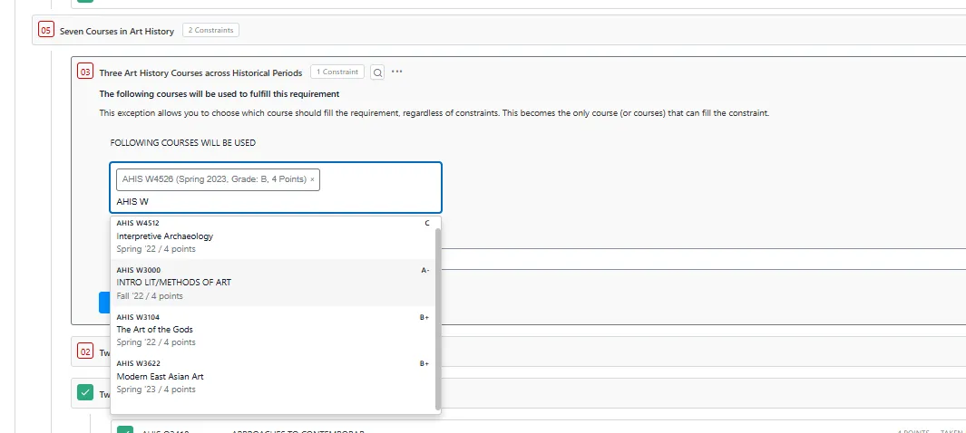Viewport: 966px width, 433px height.
Task: Select AHIS W3000 INTRO LIT/METHODS OF ART option
Action: coord(273,283)
